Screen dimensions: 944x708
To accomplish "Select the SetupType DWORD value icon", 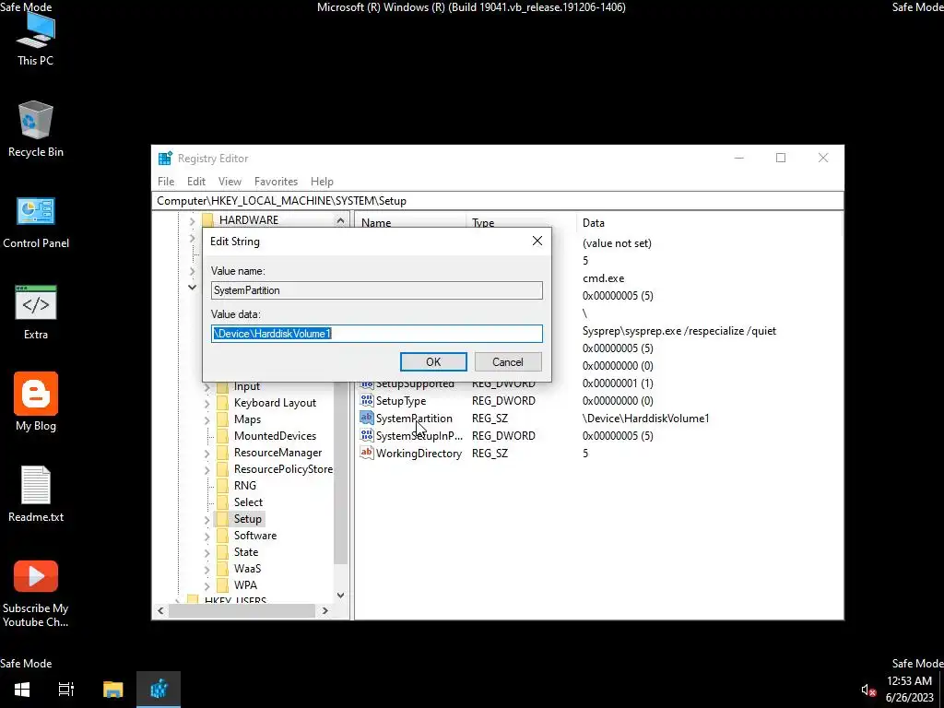I will coord(366,400).
